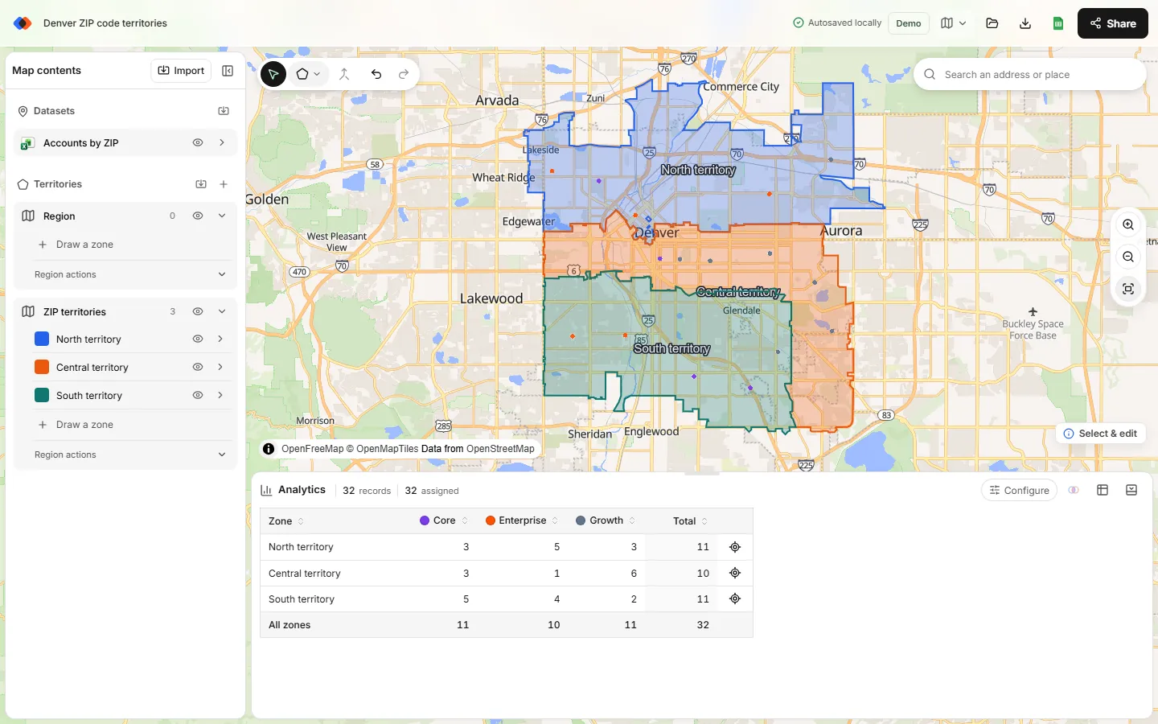Open the map style dropdown in top bar

tap(954, 23)
